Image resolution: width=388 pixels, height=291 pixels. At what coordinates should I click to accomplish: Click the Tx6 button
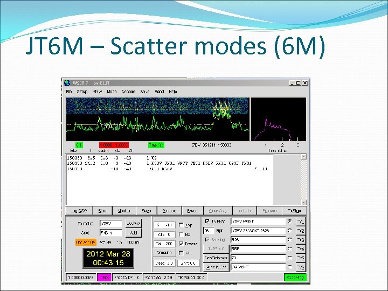(301, 267)
